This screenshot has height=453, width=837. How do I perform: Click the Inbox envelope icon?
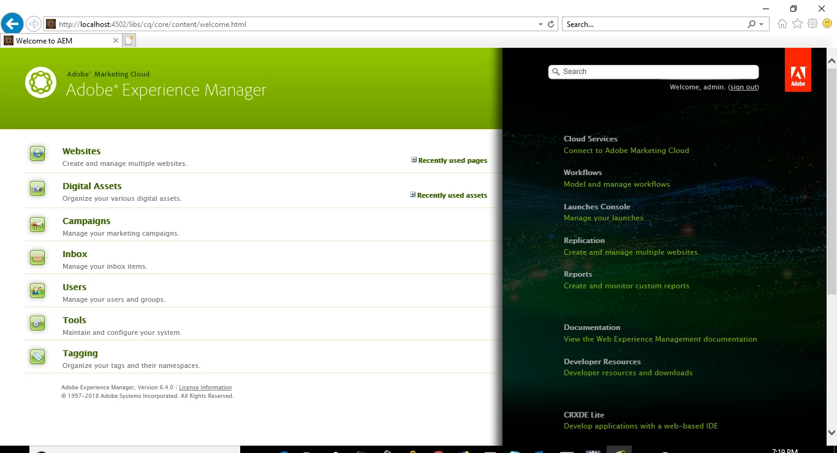[37, 258]
